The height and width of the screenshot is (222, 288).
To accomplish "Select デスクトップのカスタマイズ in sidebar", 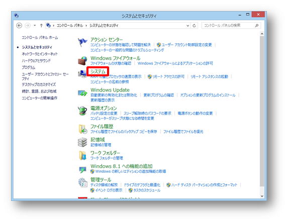I will 39,84.
